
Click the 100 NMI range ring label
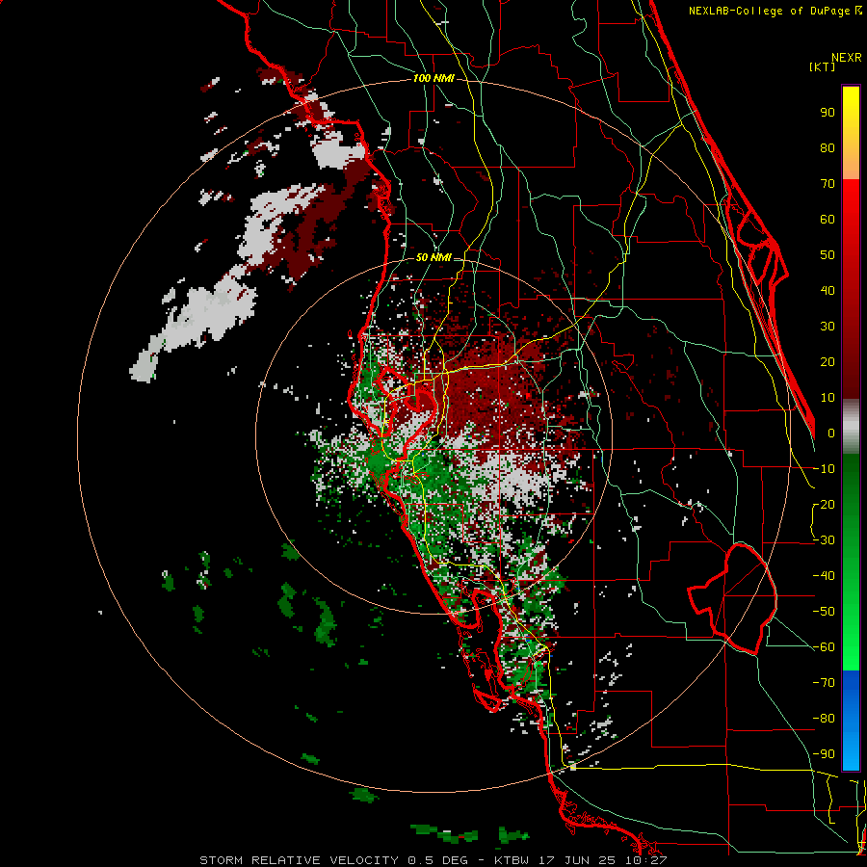coord(433,79)
